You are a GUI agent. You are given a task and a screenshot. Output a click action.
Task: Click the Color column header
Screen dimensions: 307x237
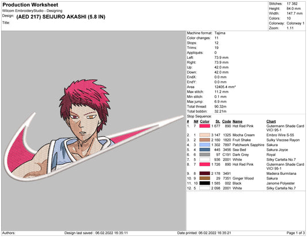click(204, 121)
